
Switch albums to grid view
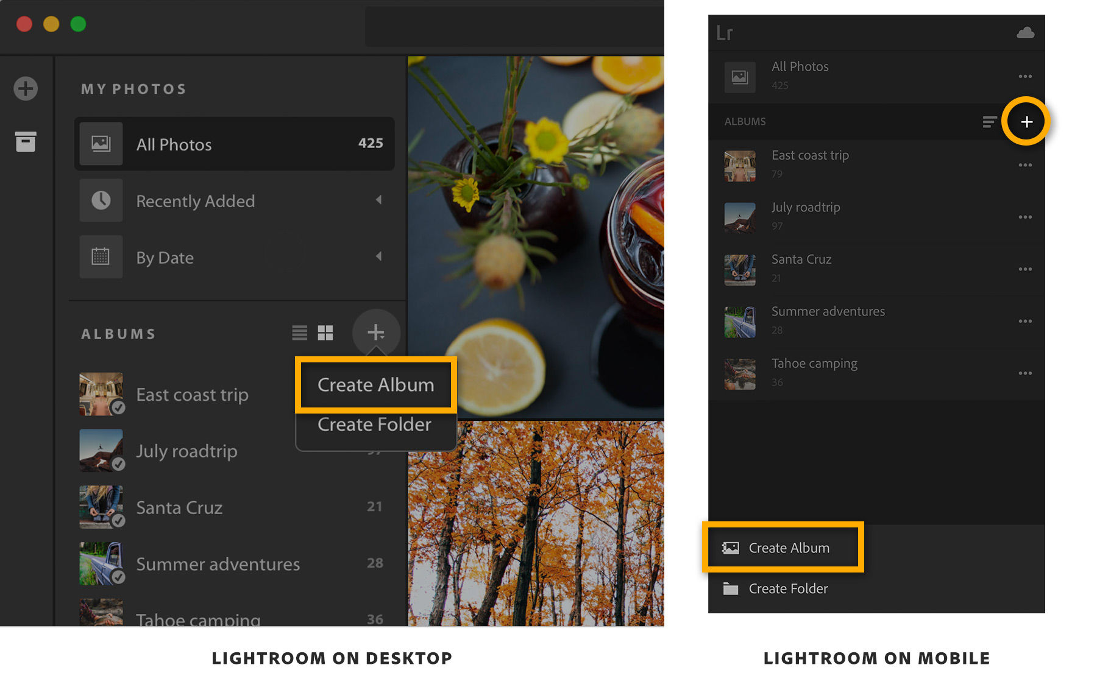327,333
